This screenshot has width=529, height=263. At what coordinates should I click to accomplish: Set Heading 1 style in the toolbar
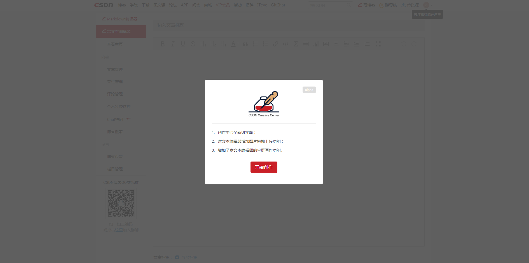pos(203,44)
